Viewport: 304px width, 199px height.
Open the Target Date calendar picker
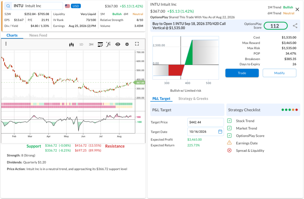coord(220,132)
